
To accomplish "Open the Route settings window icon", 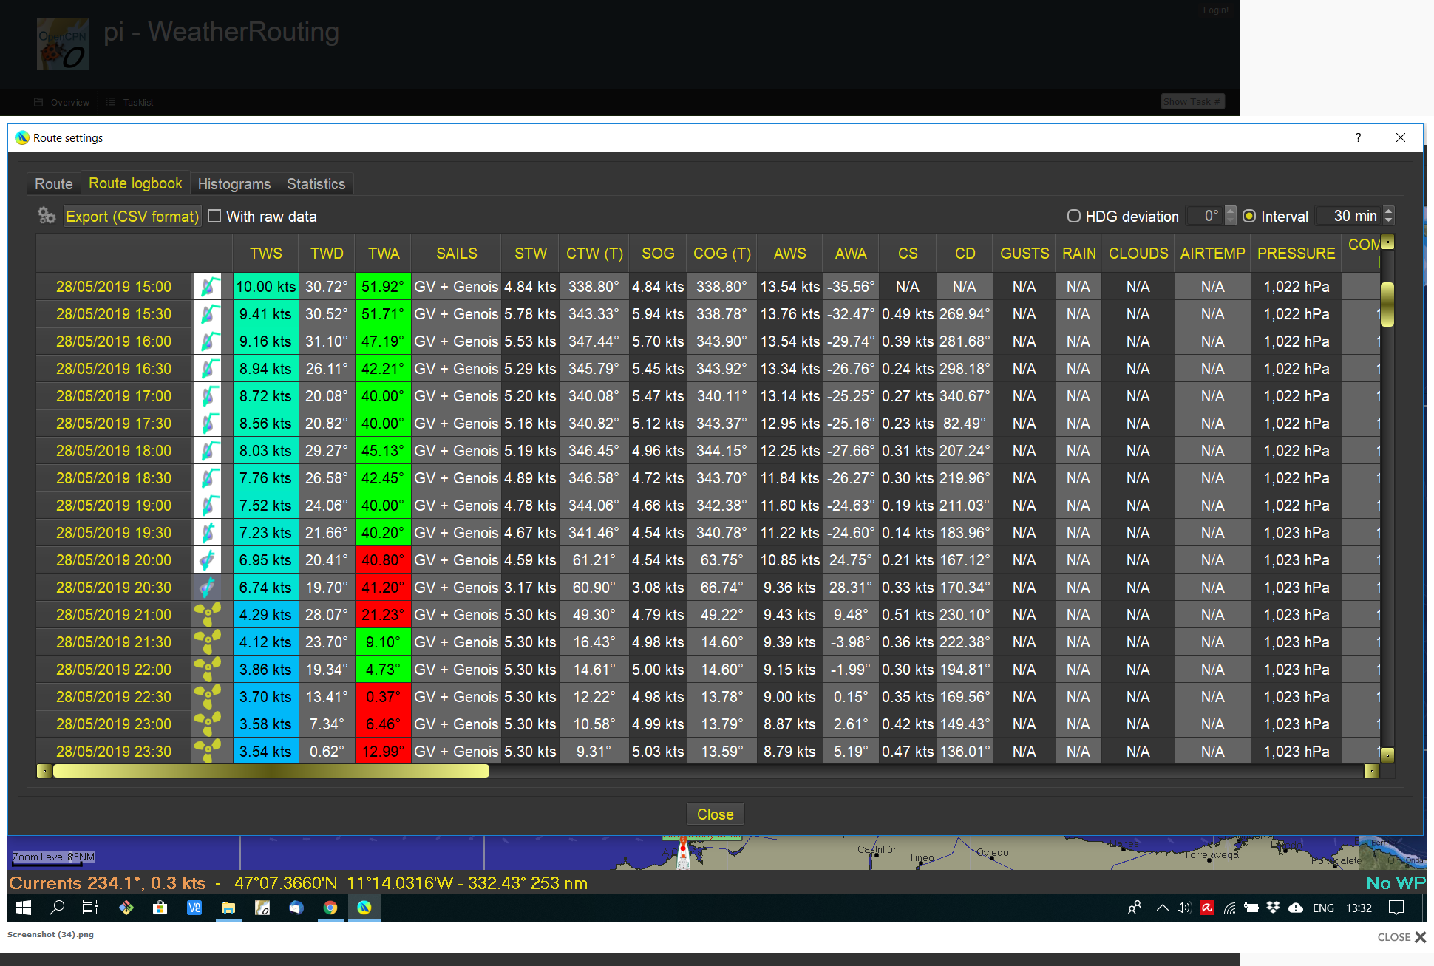I will [21, 137].
